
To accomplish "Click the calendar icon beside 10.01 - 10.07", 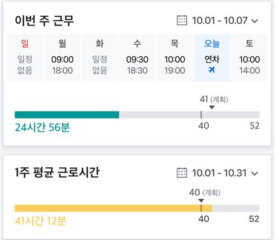I will coord(182,20).
